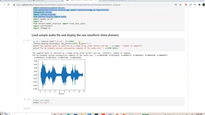Viewport: 205px width, 115px height.
Task: Click the 'Load sample audio file' heading
Action: tap(75, 35)
